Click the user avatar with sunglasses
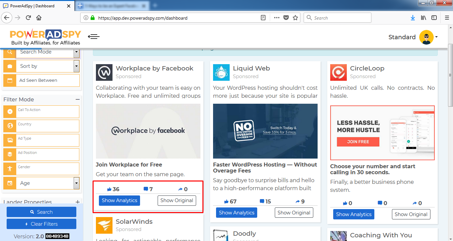This screenshot has height=241, width=453. click(426, 37)
